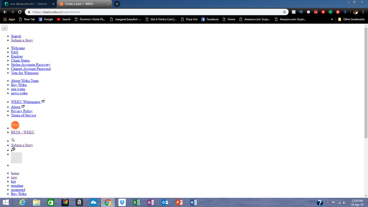Open the Facebook bookmark

[210, 19]
